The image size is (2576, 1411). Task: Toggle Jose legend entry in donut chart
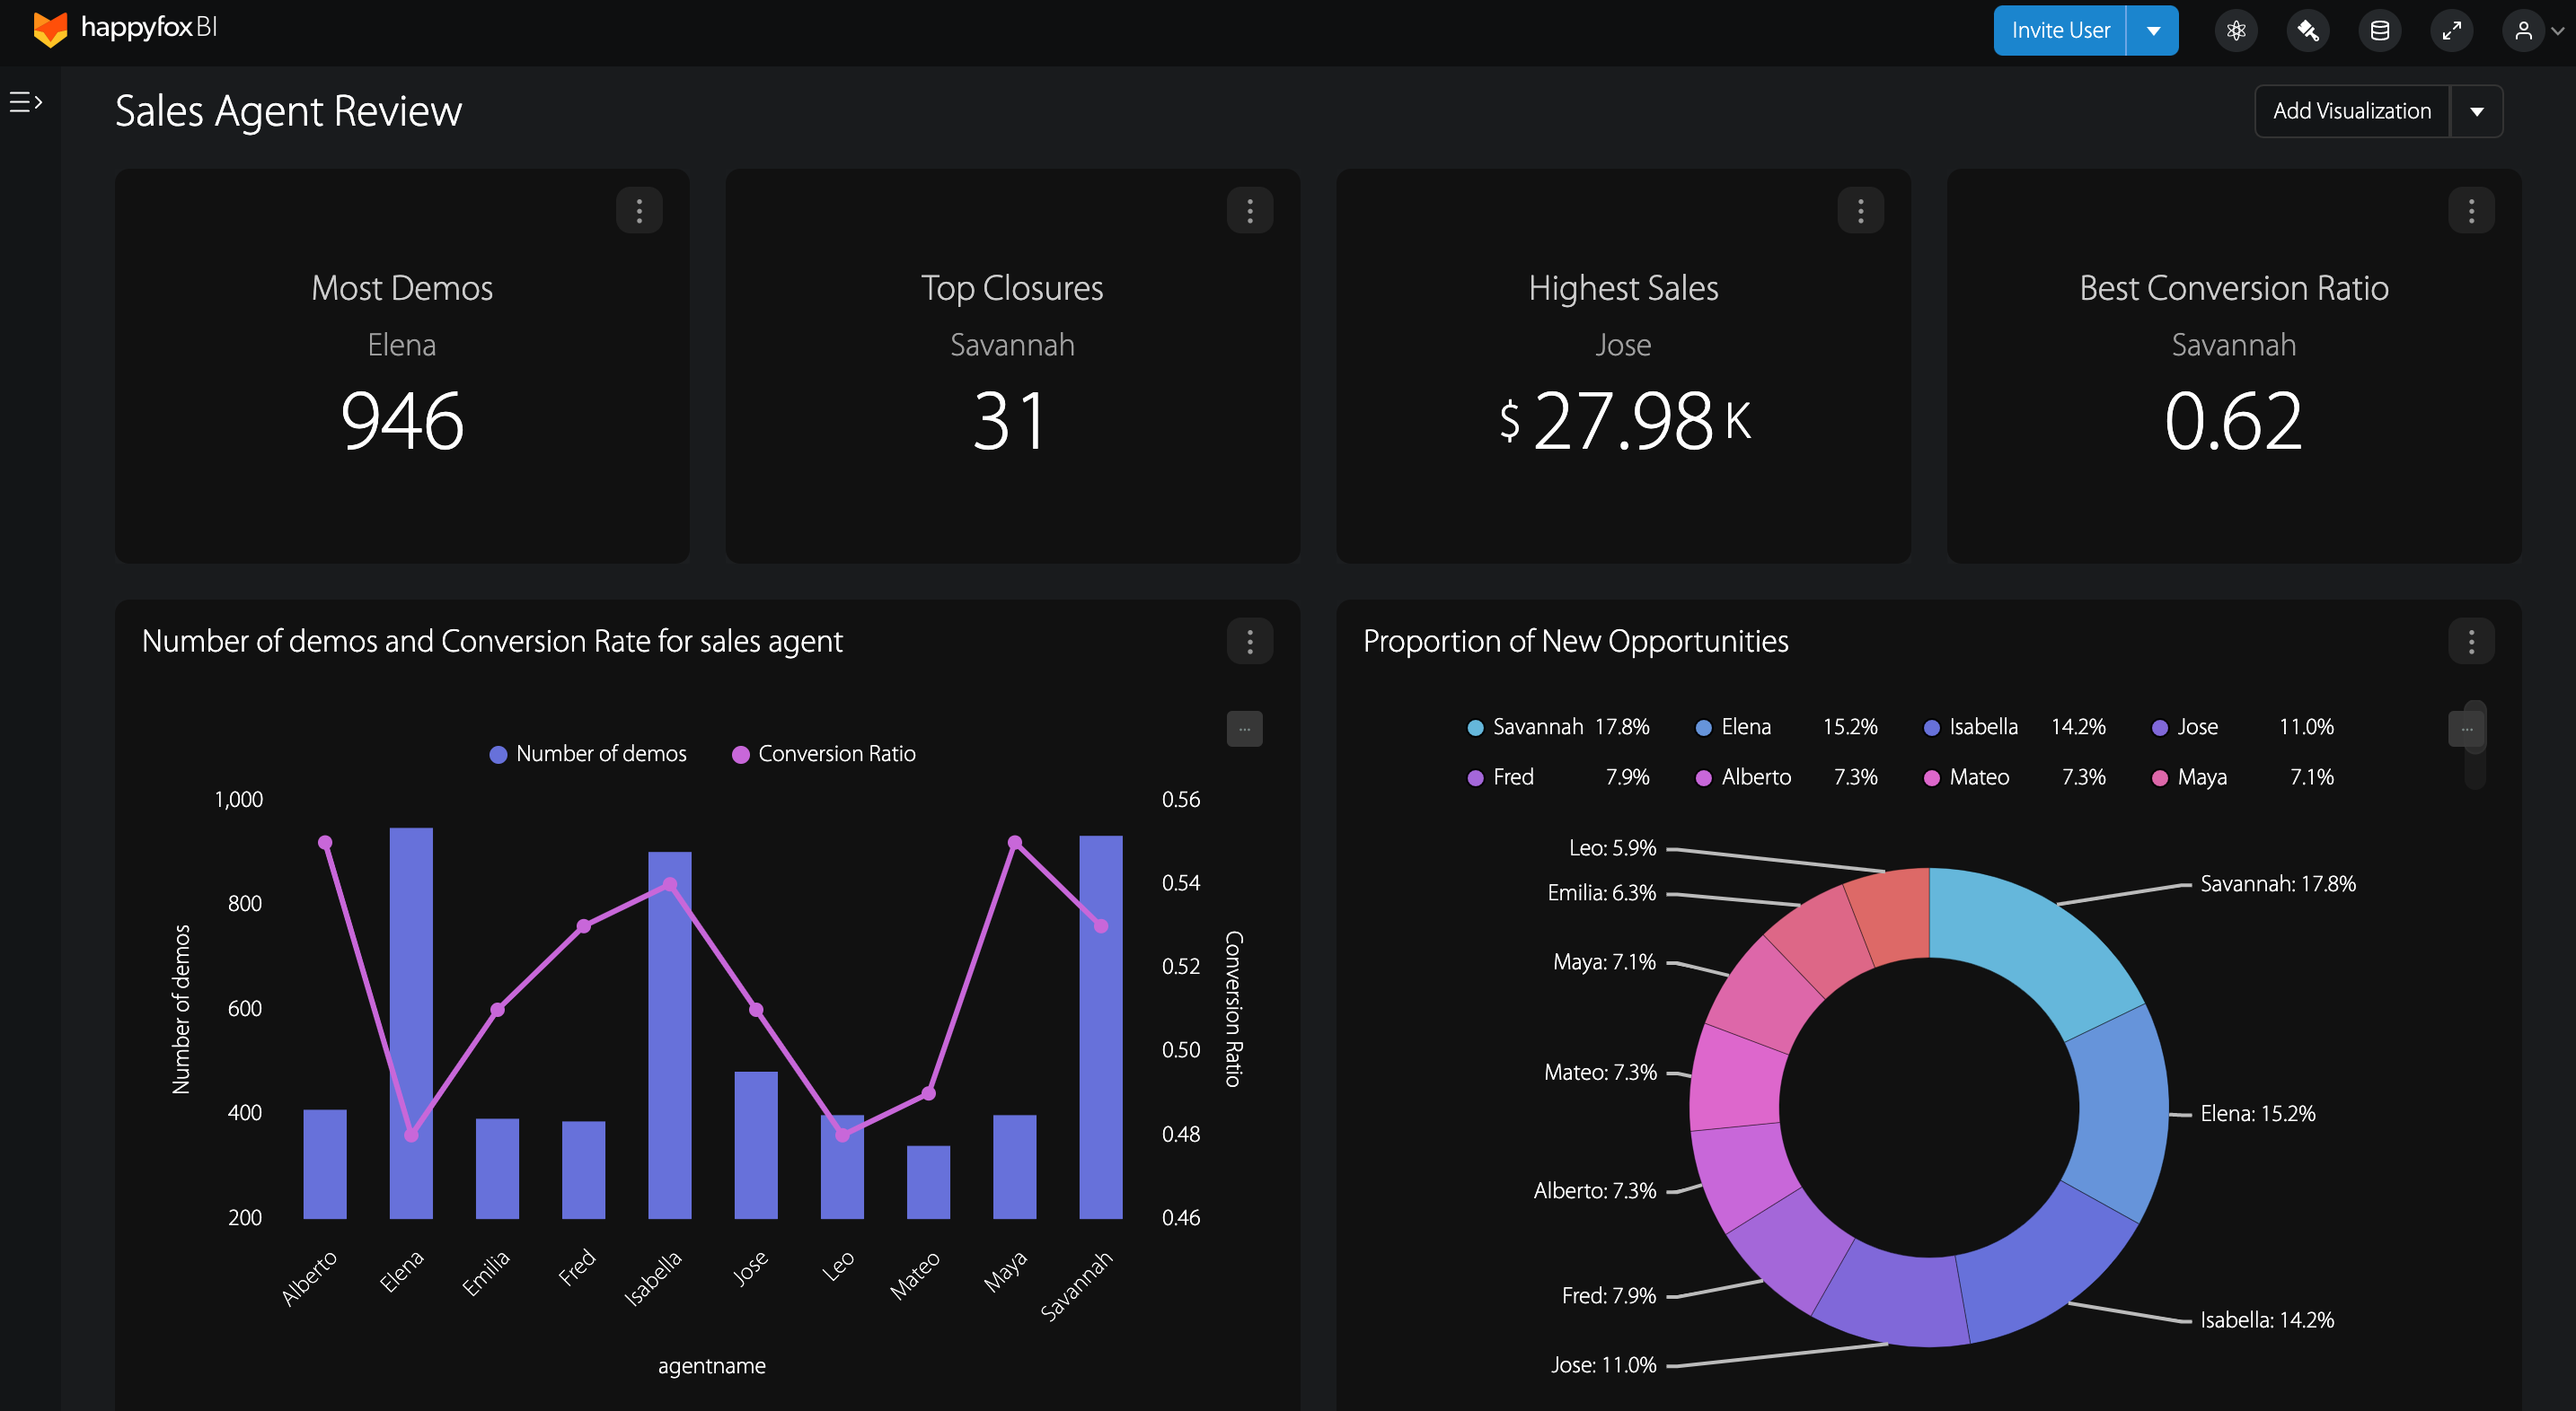click(2243, 726)
